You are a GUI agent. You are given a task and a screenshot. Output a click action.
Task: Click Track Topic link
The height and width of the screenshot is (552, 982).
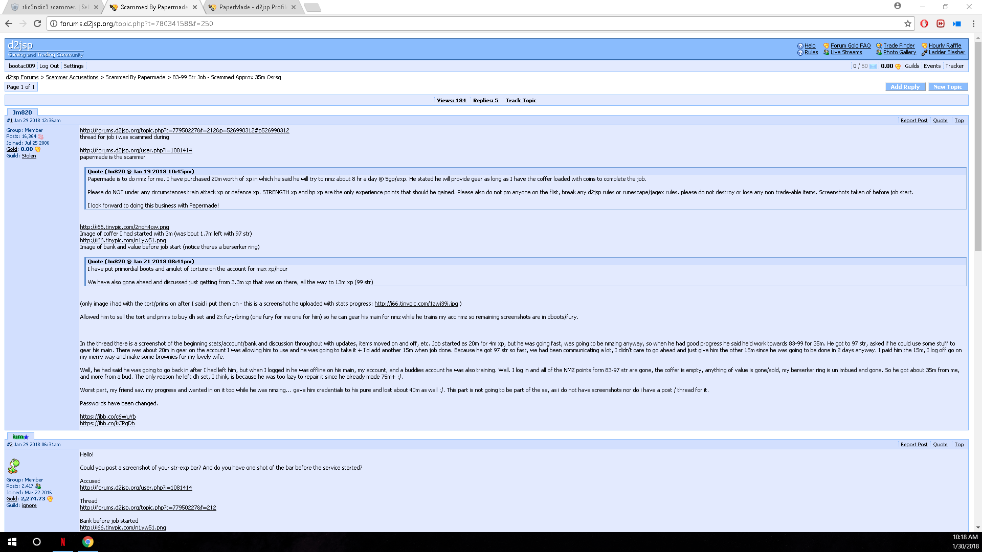pyautogui.click(x=521, y=101)
